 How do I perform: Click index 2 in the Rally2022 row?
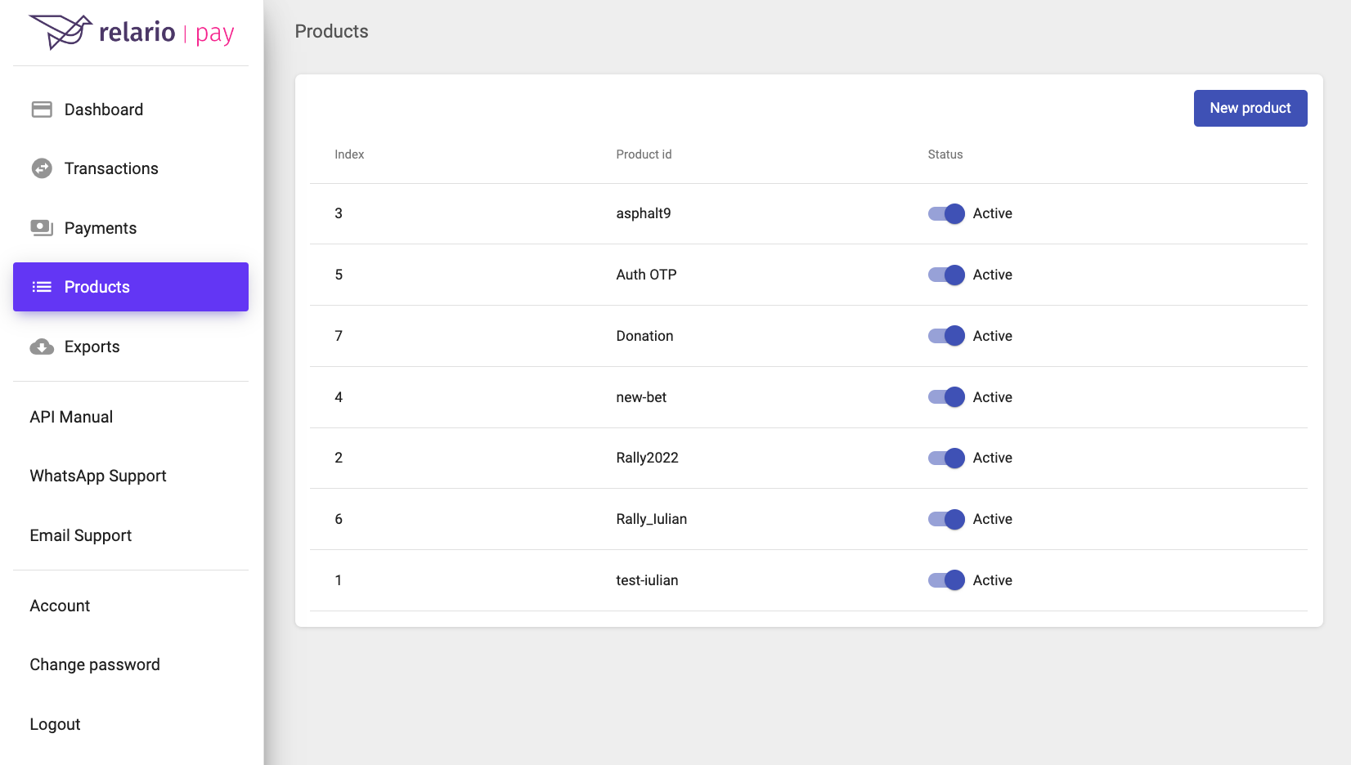point(339,458)
